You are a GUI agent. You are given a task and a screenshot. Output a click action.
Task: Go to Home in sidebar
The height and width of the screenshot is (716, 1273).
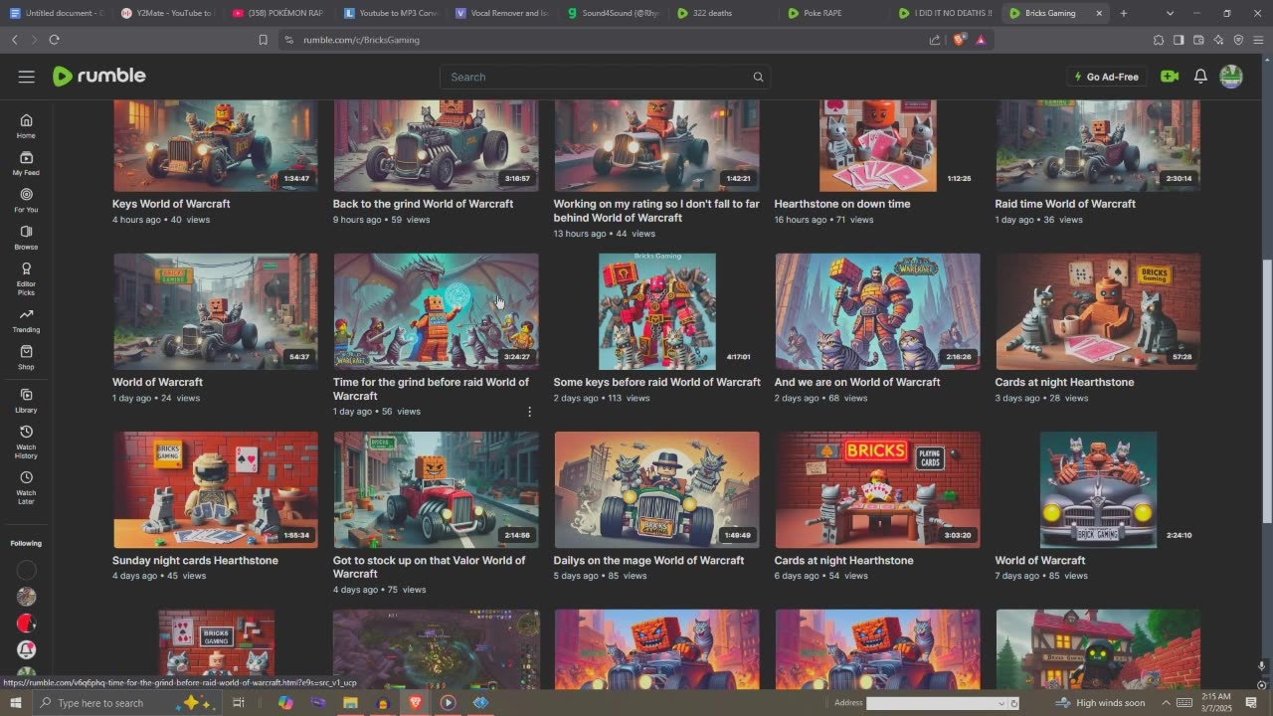[26, 126]
